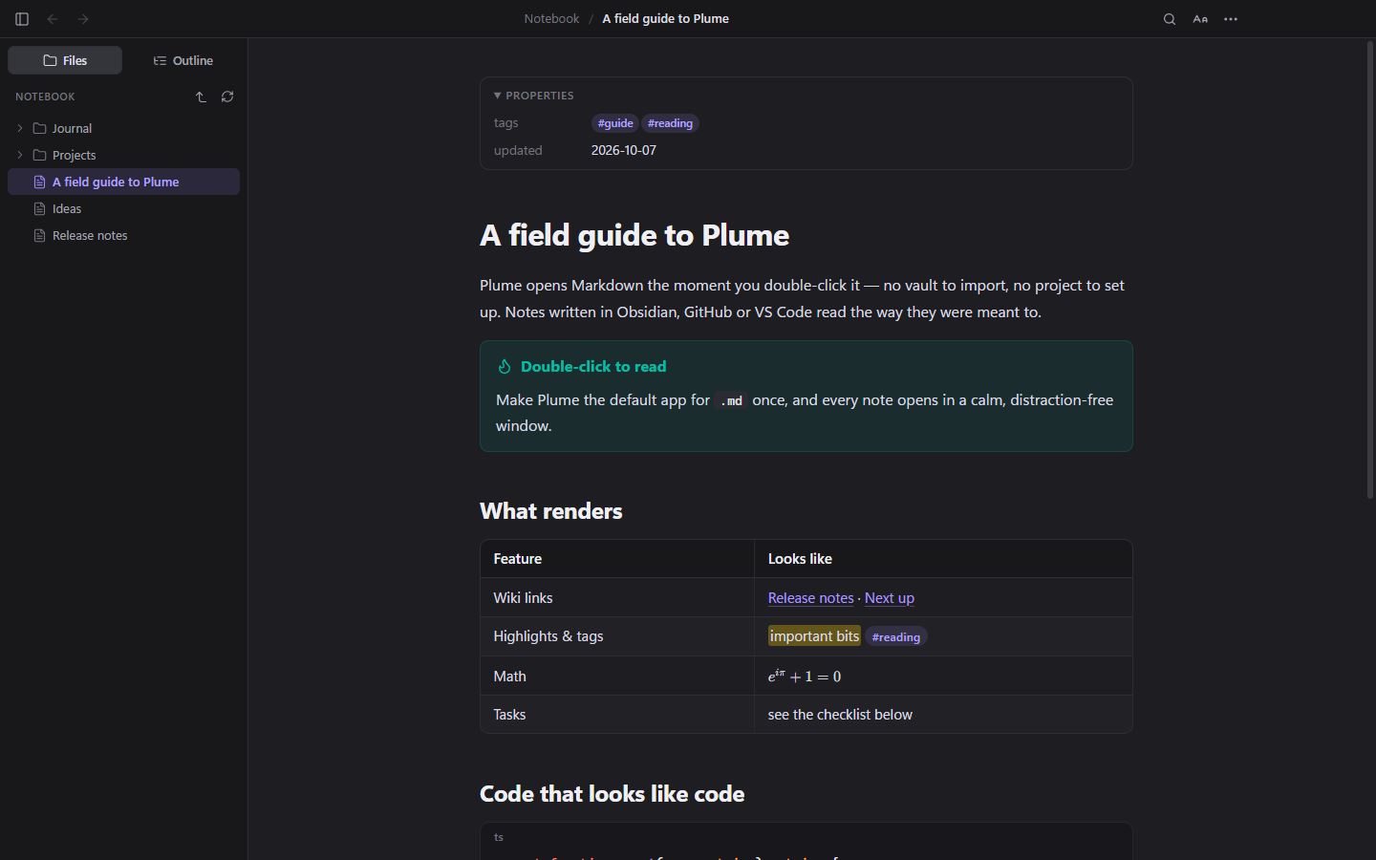Click the Wiki links table cell
Image resolution: width=1376 pixels, height=860 pixels.
point(617,598)
